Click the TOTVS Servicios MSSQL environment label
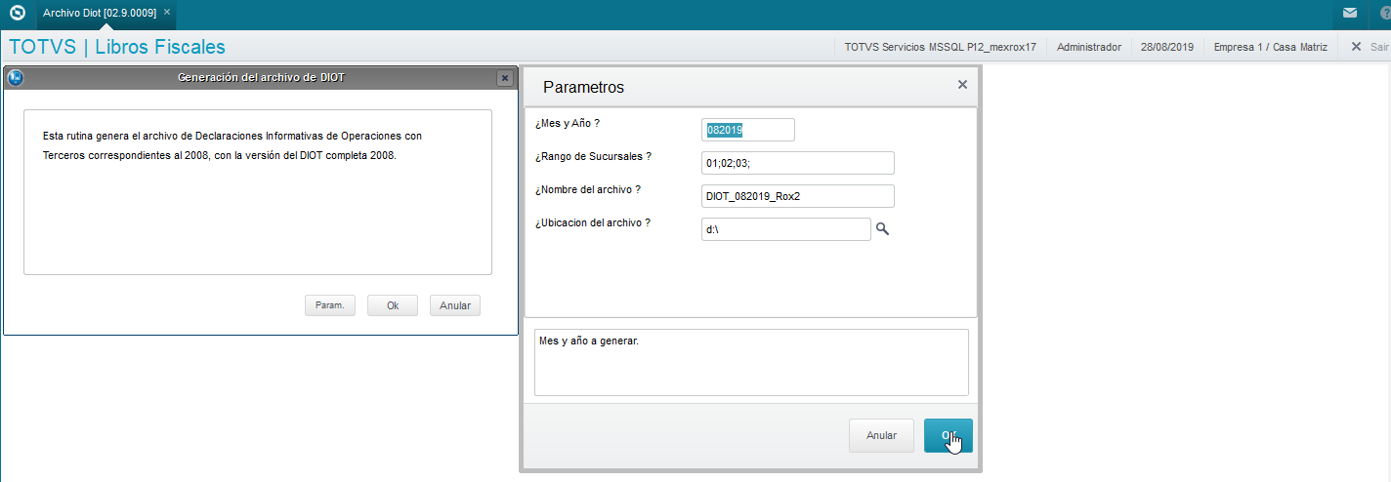Viewport: 1391px width, 482px height. (940, 46)
